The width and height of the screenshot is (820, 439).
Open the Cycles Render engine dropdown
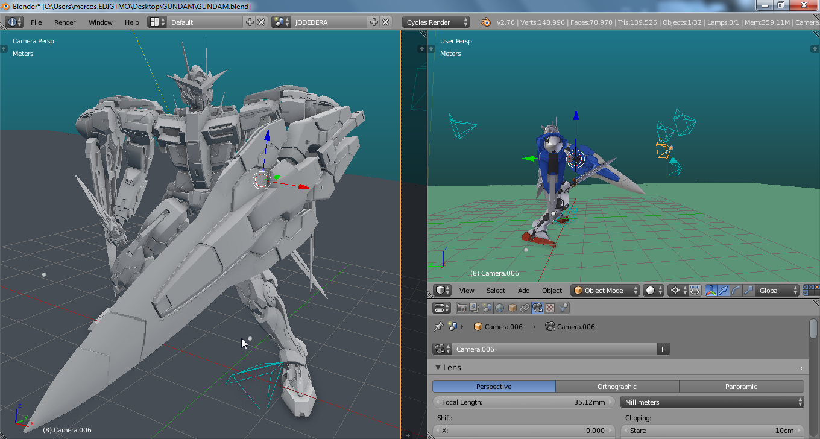point(436,22)
